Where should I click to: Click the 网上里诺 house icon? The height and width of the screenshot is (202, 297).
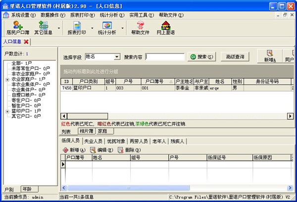tap(166, 28)
